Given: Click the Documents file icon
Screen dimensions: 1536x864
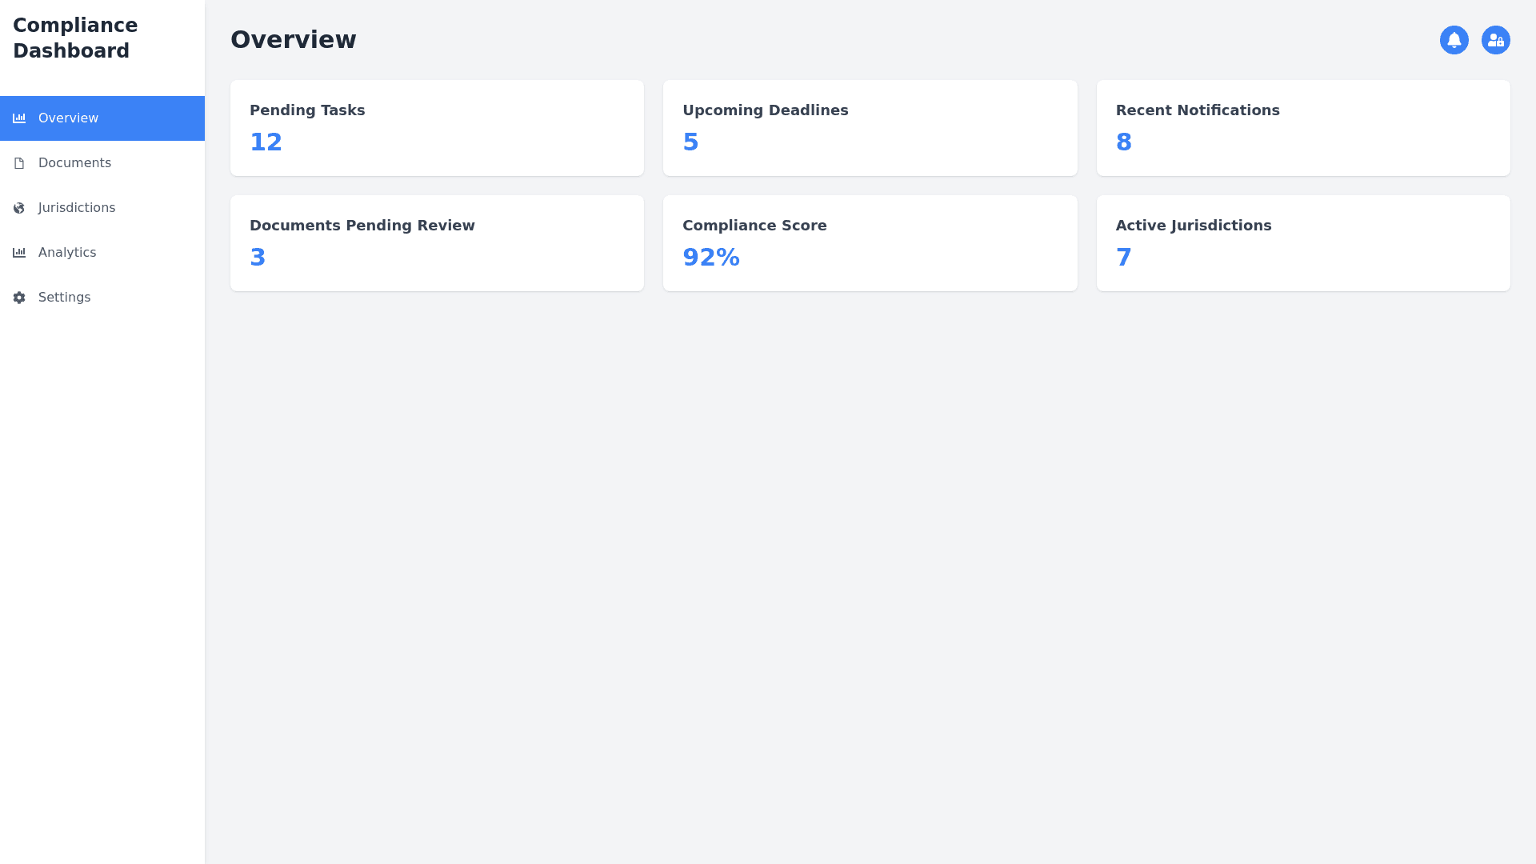Looking at the screenshot, I should coord(19,163).
